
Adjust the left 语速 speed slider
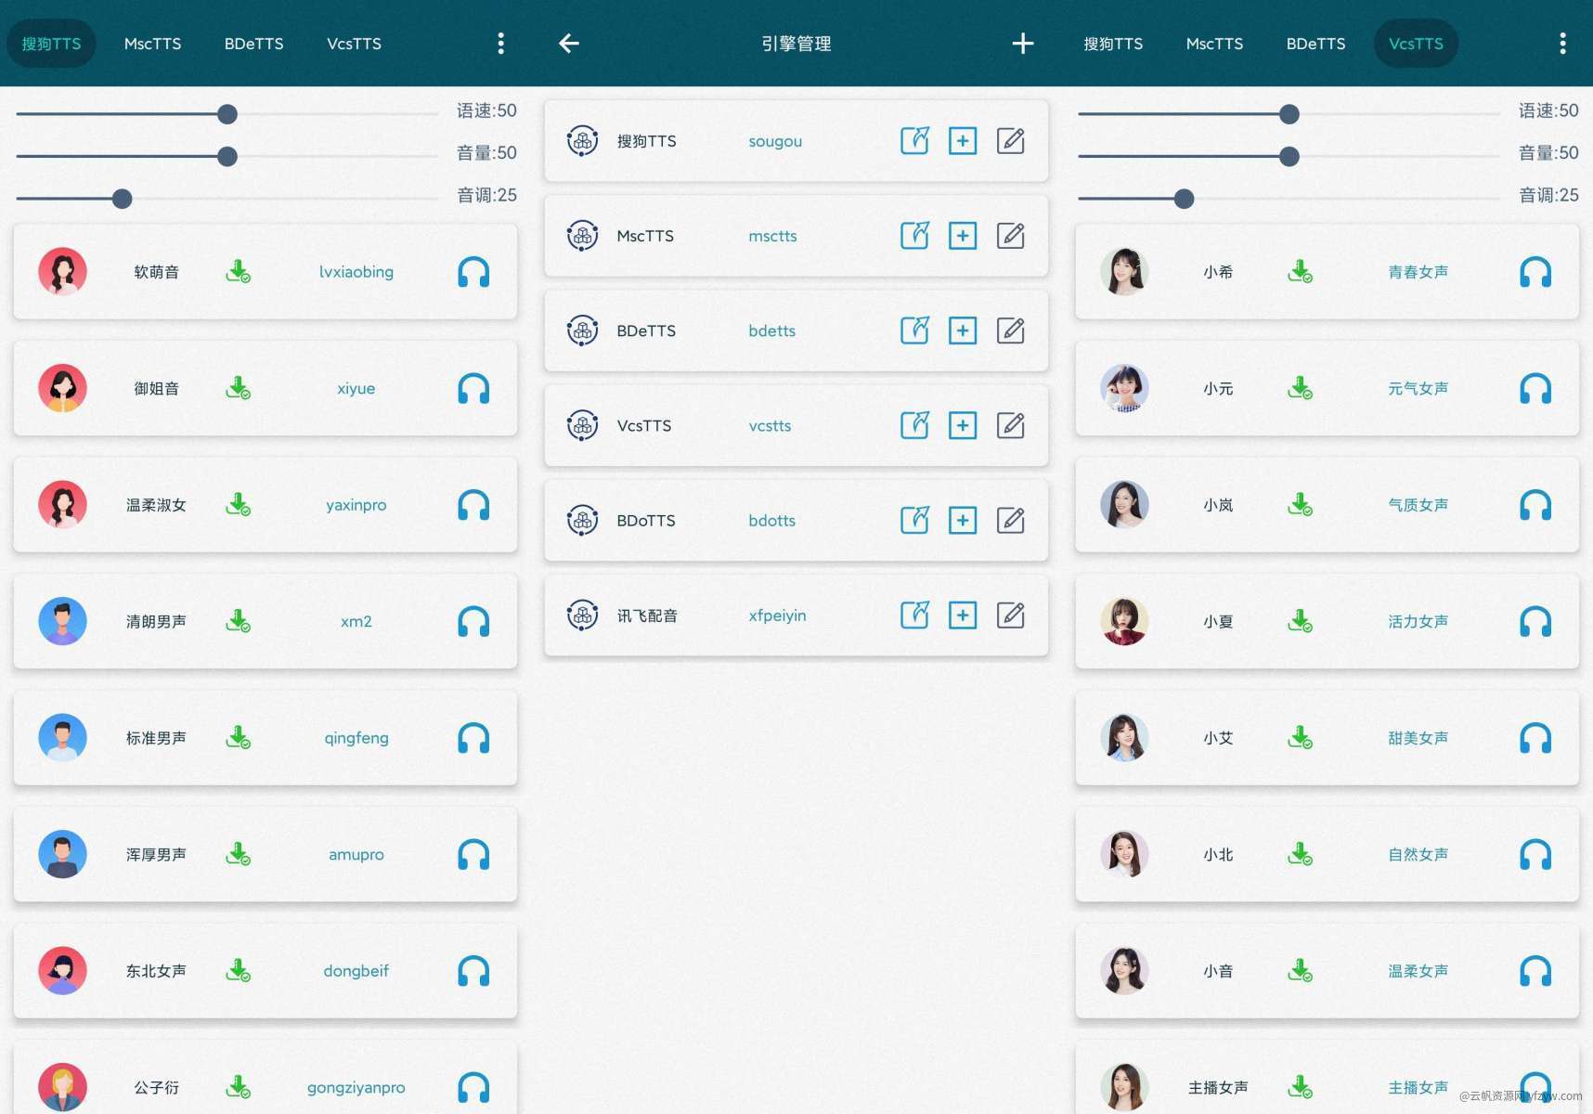227,114
